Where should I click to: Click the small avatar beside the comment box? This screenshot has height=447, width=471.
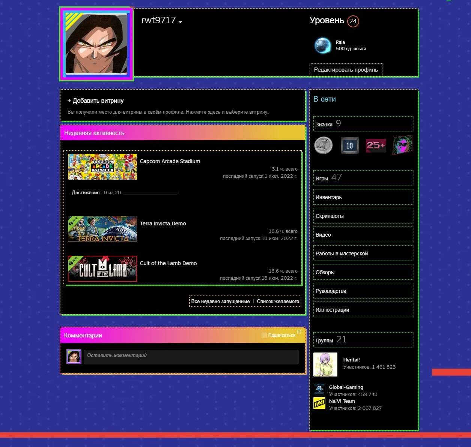coord(74,357)
